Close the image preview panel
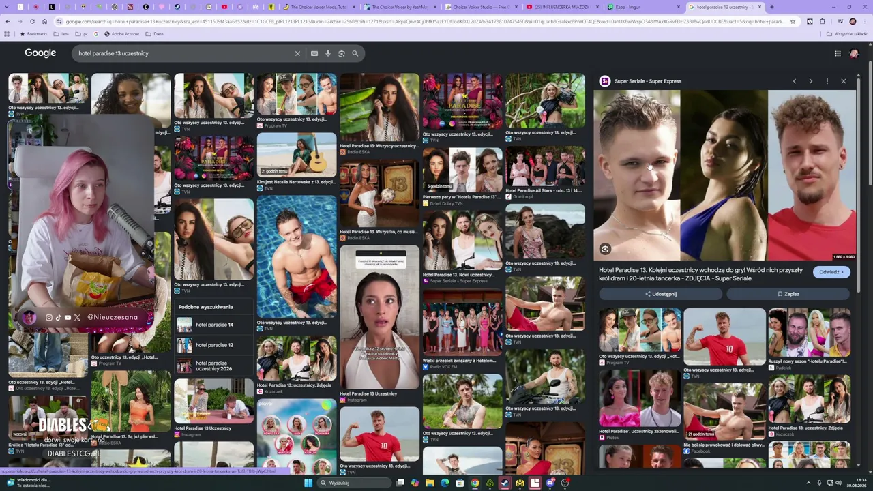Screen dimensions: 873x491 [844, 81]
